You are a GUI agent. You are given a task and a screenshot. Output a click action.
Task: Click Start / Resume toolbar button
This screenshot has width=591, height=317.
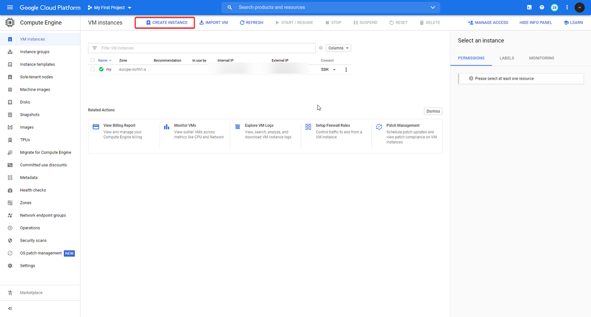295,23
